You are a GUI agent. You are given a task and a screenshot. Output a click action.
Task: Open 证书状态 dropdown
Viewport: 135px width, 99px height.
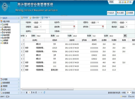[x=123, y=23]
